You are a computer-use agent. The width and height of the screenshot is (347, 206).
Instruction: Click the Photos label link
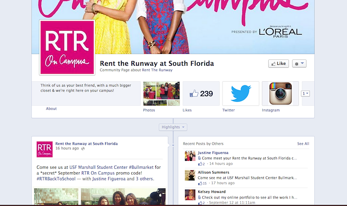pyautogui.click(x=149, y=110)
